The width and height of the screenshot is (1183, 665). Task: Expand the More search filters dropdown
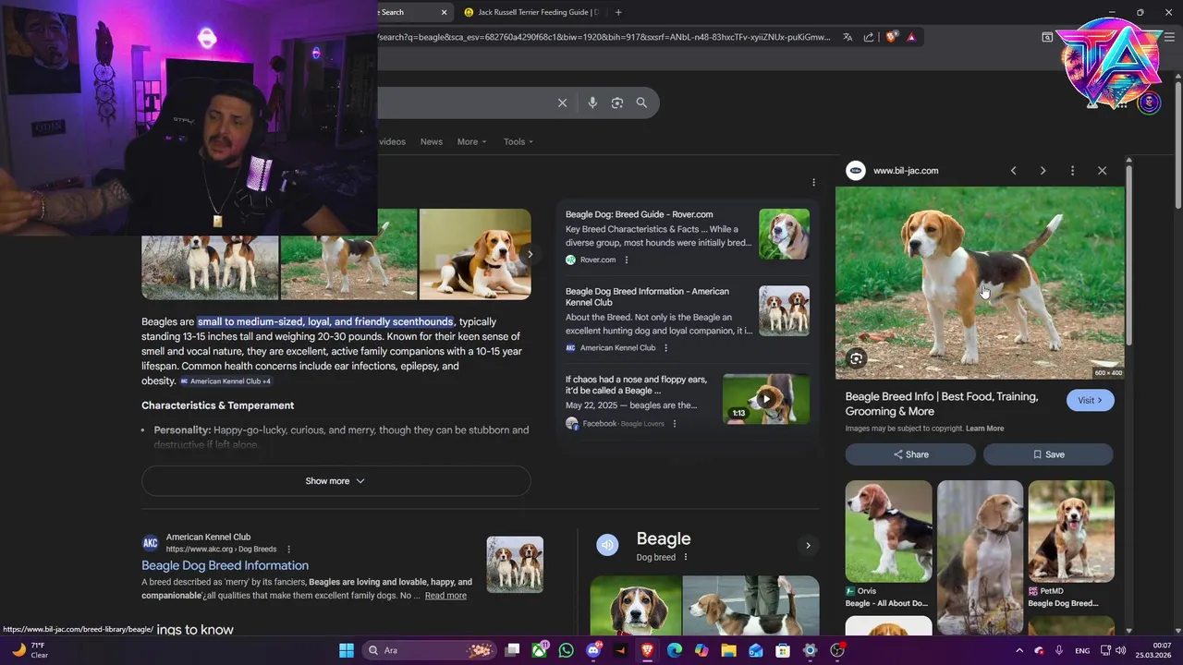(471, 141)
